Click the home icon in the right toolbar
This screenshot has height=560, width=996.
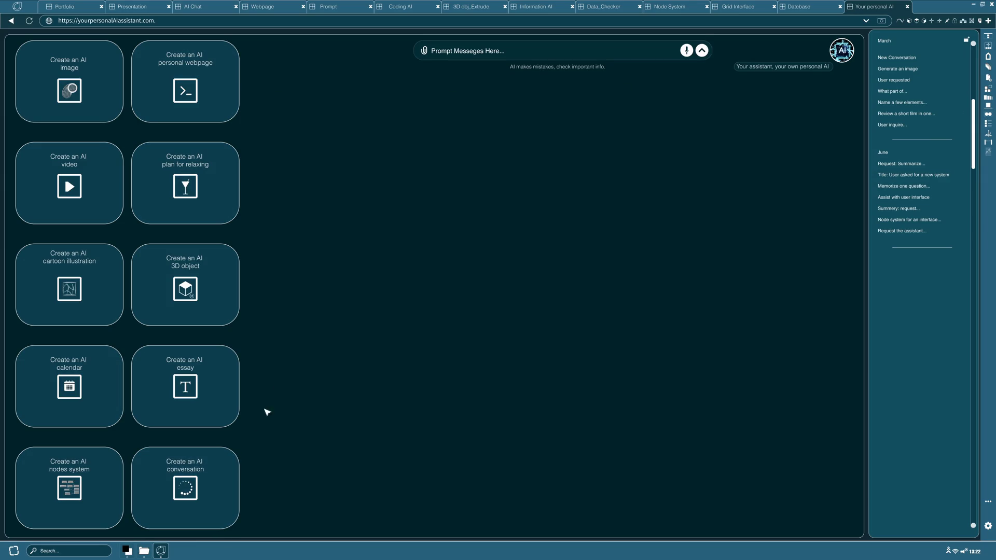click(988, 57)
